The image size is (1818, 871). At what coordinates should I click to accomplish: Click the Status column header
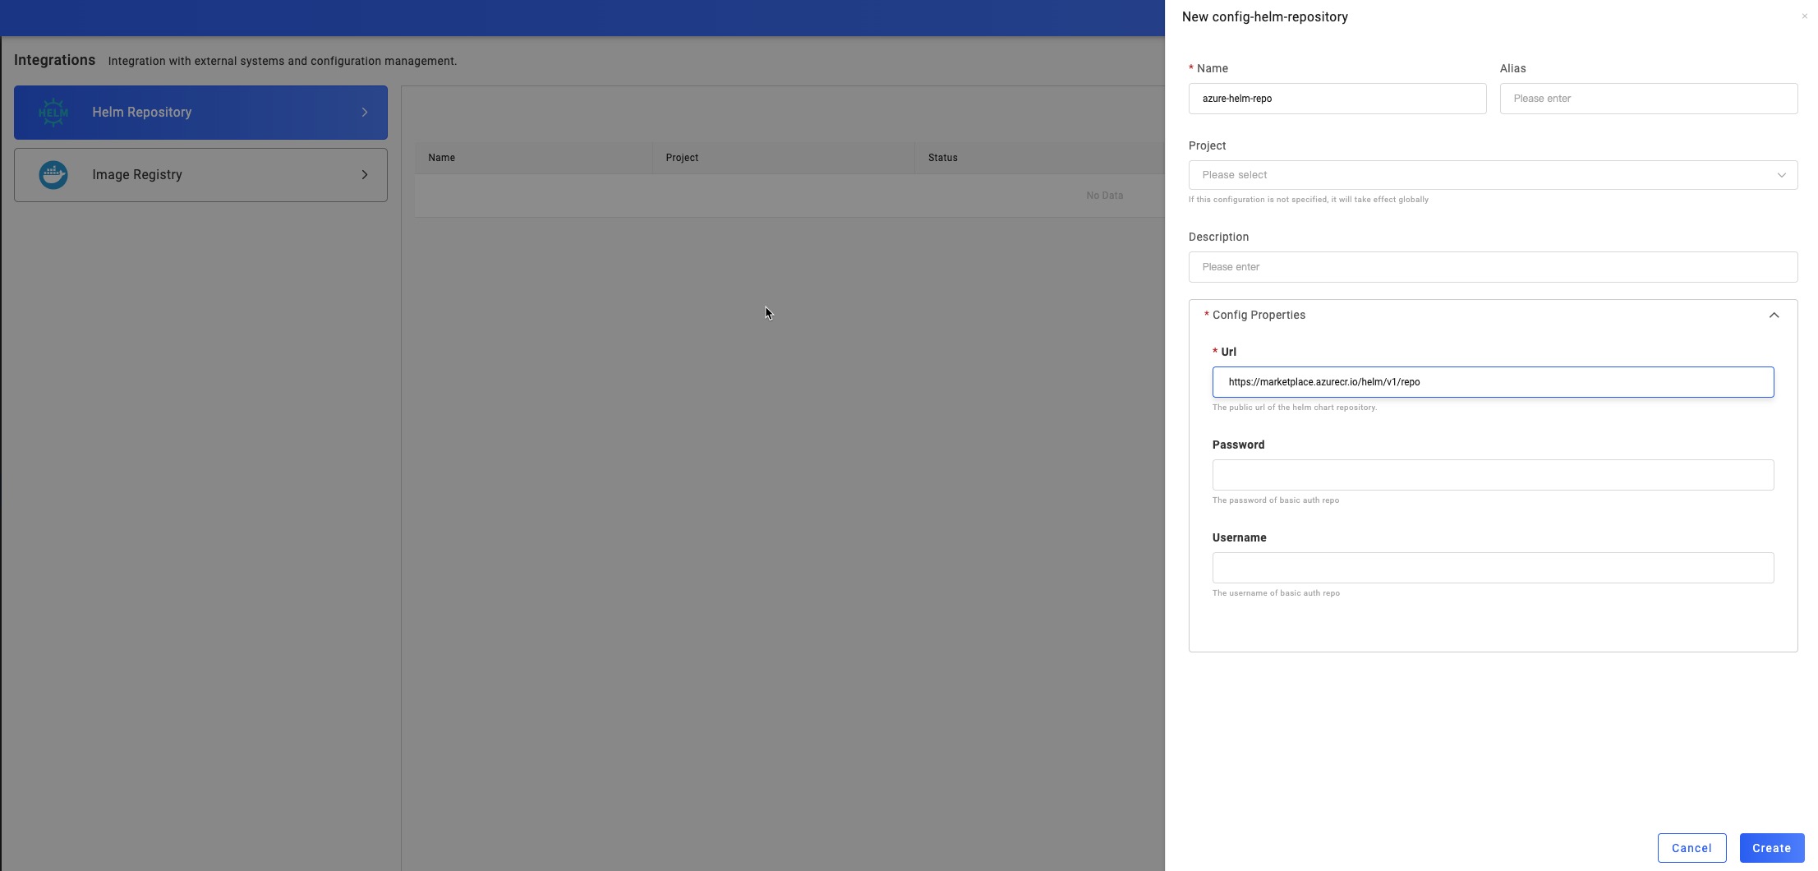[942, 158]
